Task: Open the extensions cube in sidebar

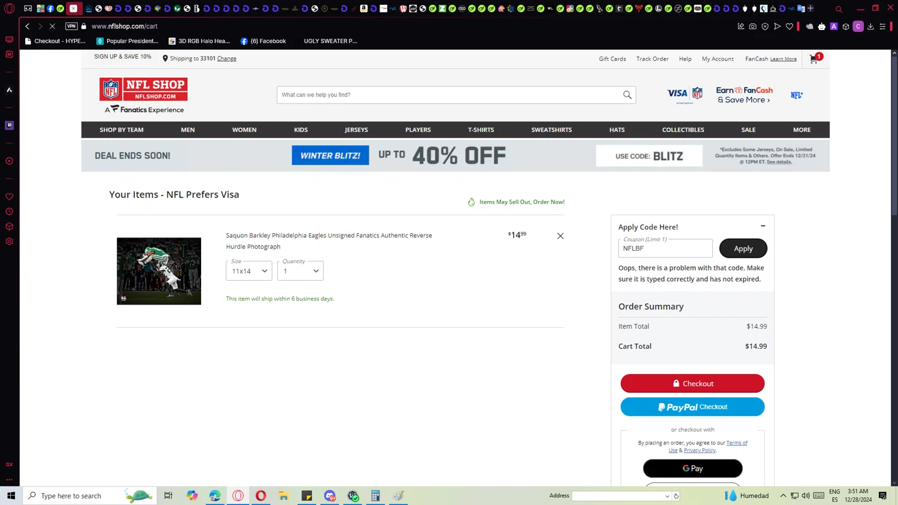Action: [x=9, y=227]
